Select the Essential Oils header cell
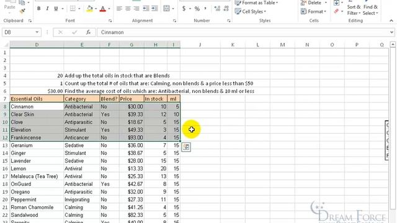 37,99
